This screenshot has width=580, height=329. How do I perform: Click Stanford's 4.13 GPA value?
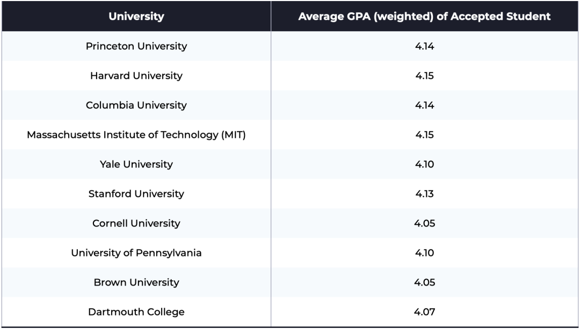tap(424, 194)
